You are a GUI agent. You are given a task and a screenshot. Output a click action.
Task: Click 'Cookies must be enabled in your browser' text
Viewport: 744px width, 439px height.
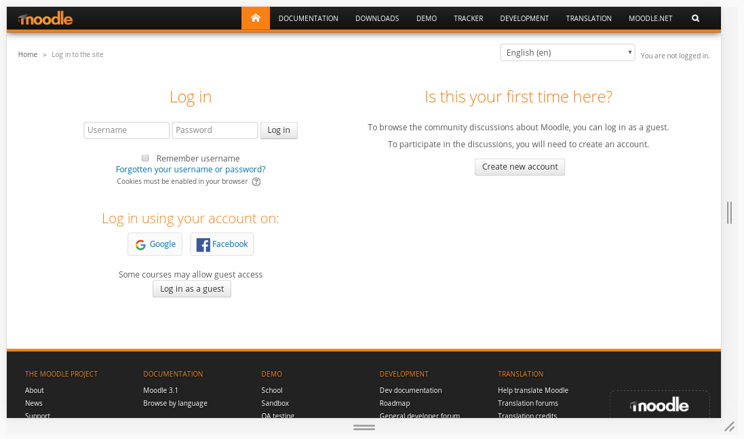click(x=182, y=181)
